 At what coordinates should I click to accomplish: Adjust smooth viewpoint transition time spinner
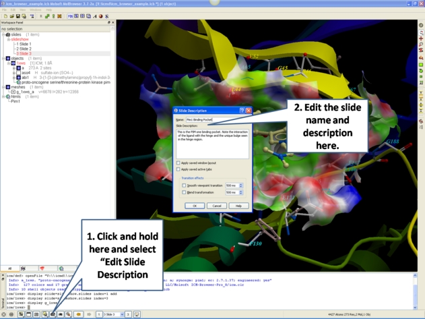tap(241, 185)
